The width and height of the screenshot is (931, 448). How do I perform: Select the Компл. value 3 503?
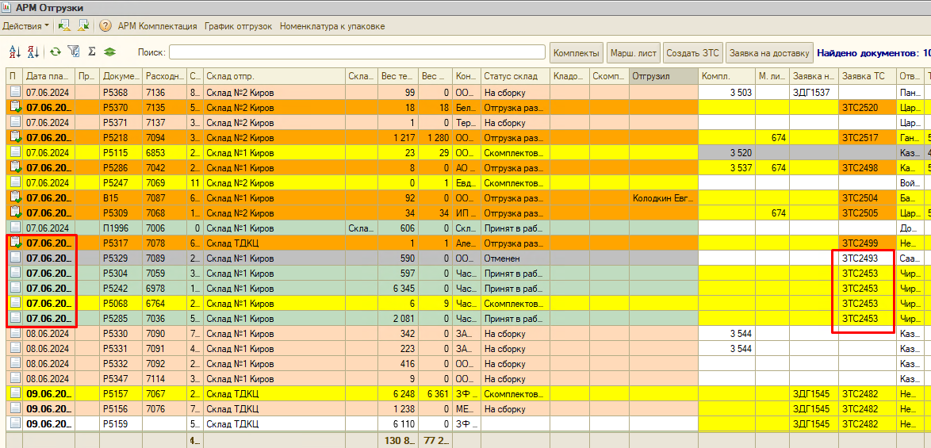[726, 92]
